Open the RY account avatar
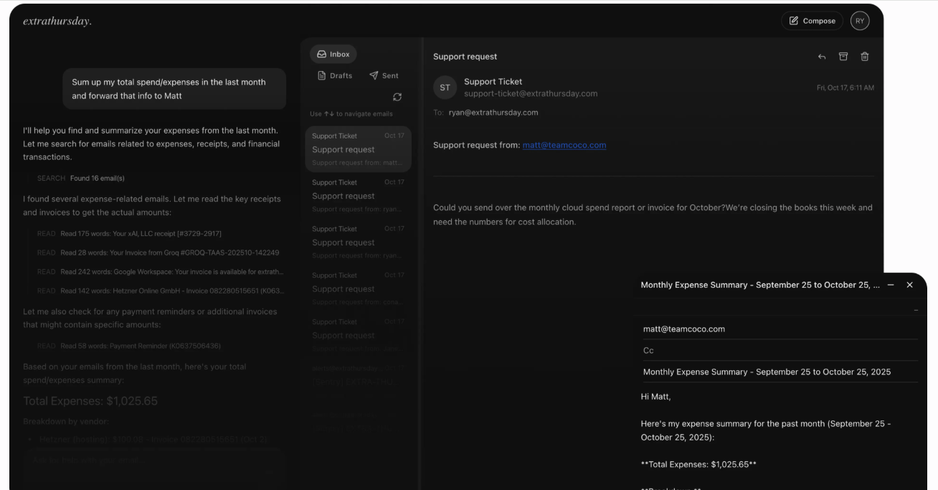This screenshot has height=490, width=938. tap(860, 21)
